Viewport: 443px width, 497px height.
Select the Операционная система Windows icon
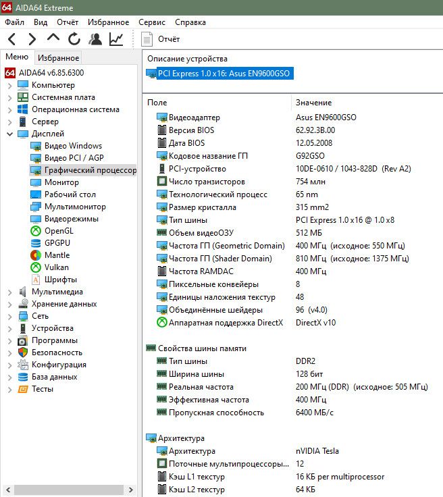(x=23, y=109)
